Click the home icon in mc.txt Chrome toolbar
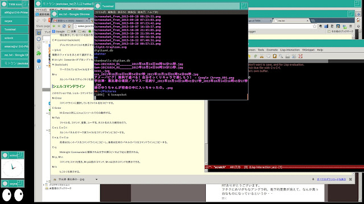364x204 pixels. 69,26
